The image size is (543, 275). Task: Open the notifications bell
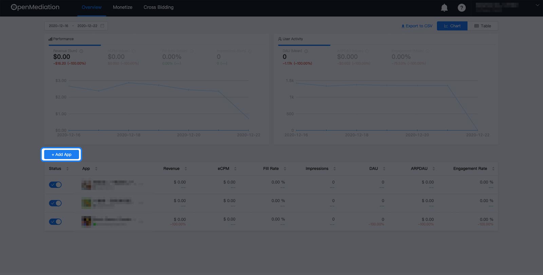444,7
